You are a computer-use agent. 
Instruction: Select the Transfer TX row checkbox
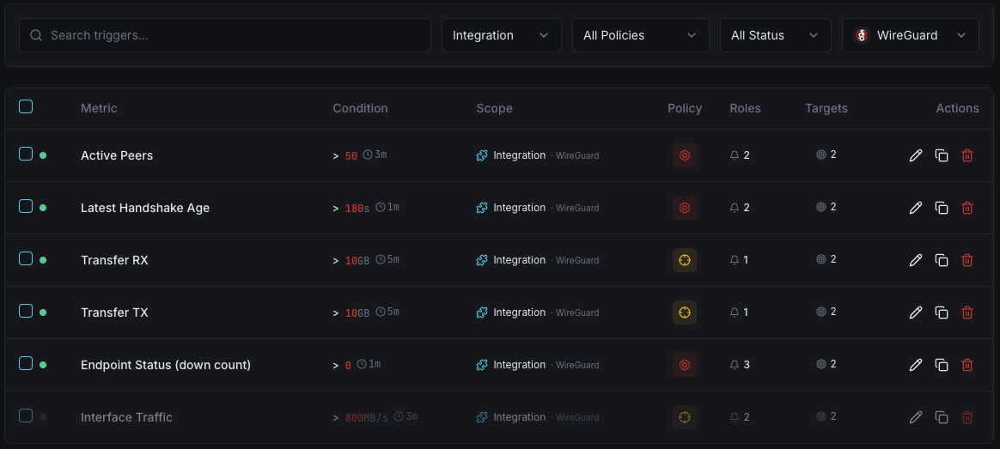pyautogui.click(x=26, y=310)
